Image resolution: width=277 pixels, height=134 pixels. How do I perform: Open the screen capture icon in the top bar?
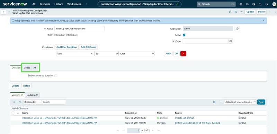click(254, 4)
